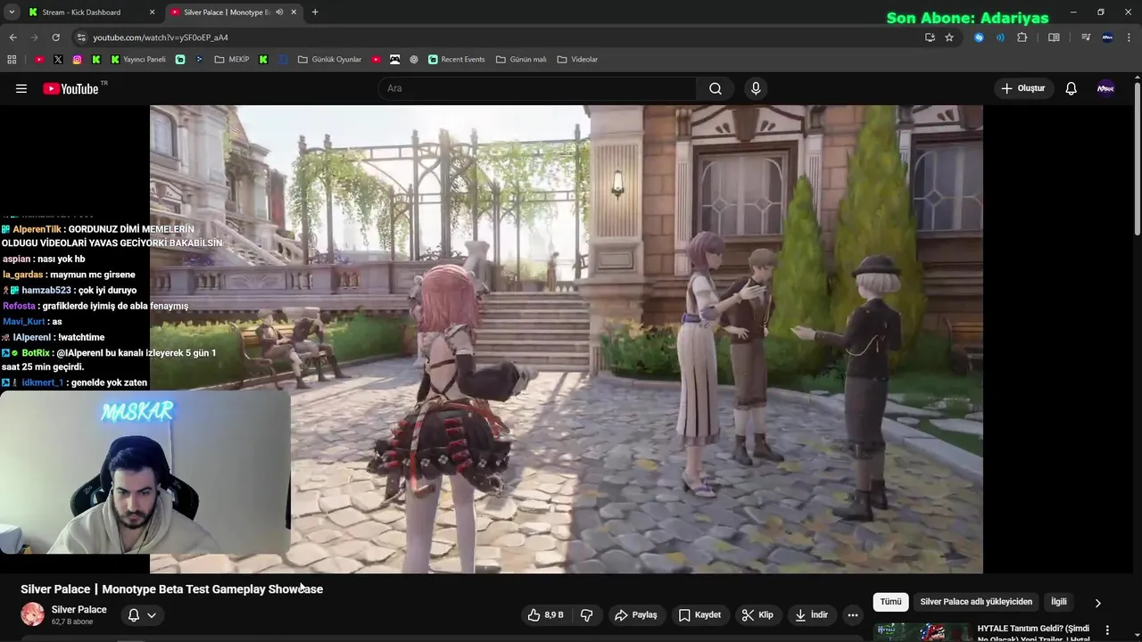Screen dimensions: 1142x642
Task: Install app icon in address bar
Action: pyautogui.click(x=930, y=37)
